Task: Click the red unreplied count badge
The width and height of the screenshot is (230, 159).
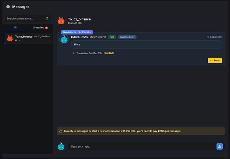Action: 46,28
